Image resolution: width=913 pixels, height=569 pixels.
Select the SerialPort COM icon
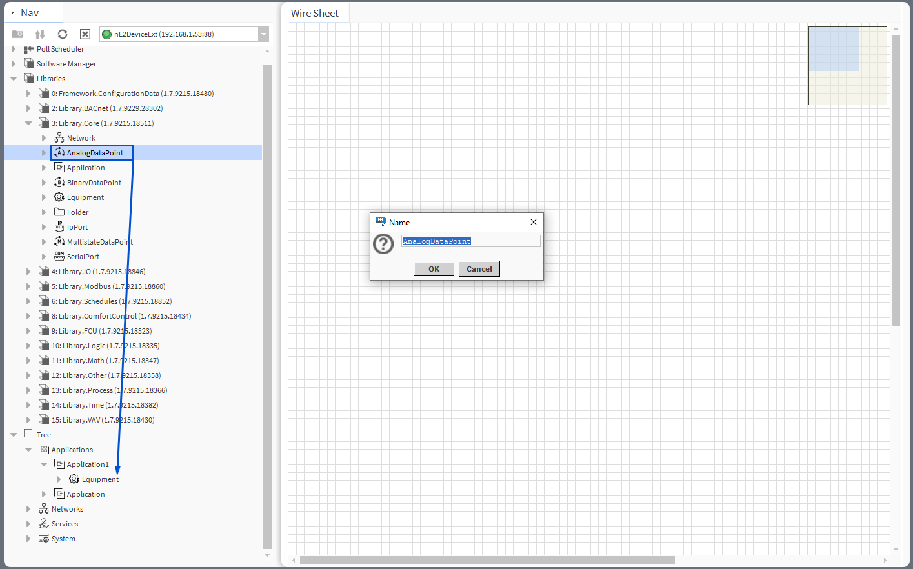[x=59, y=257]
